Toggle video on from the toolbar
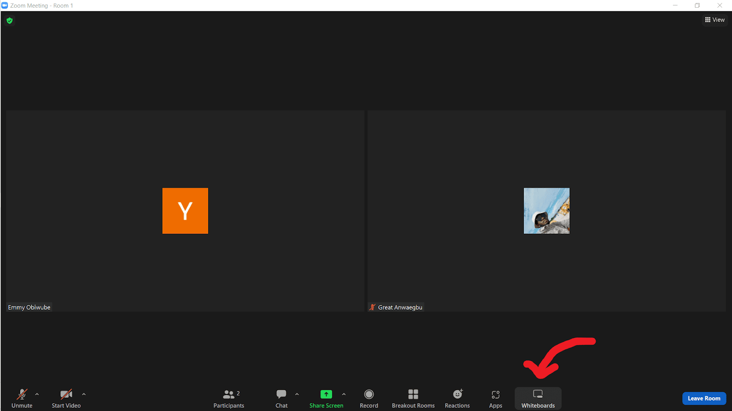Image resolution: width=732 pixels, height=411 pixels. 66,398
